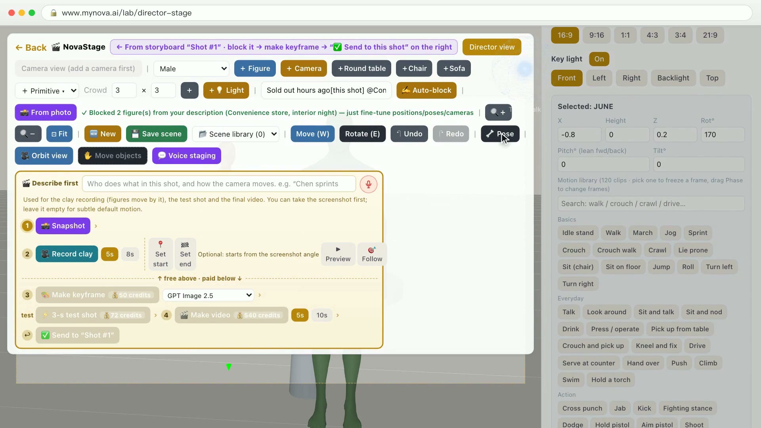Expand chevron next to Snapshot
The image size is (761, 428).
[x=96, y=226]
